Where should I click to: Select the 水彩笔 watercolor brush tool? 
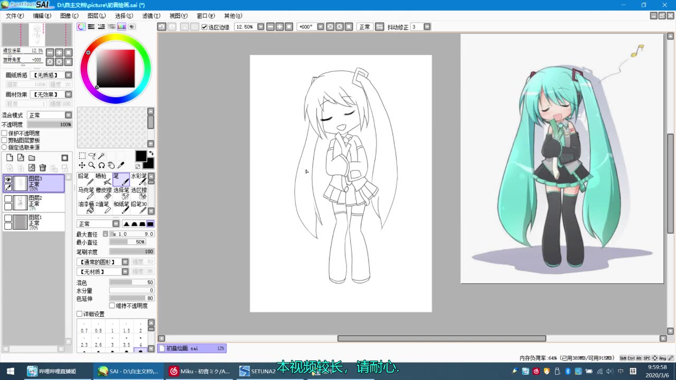pos(138,179)
